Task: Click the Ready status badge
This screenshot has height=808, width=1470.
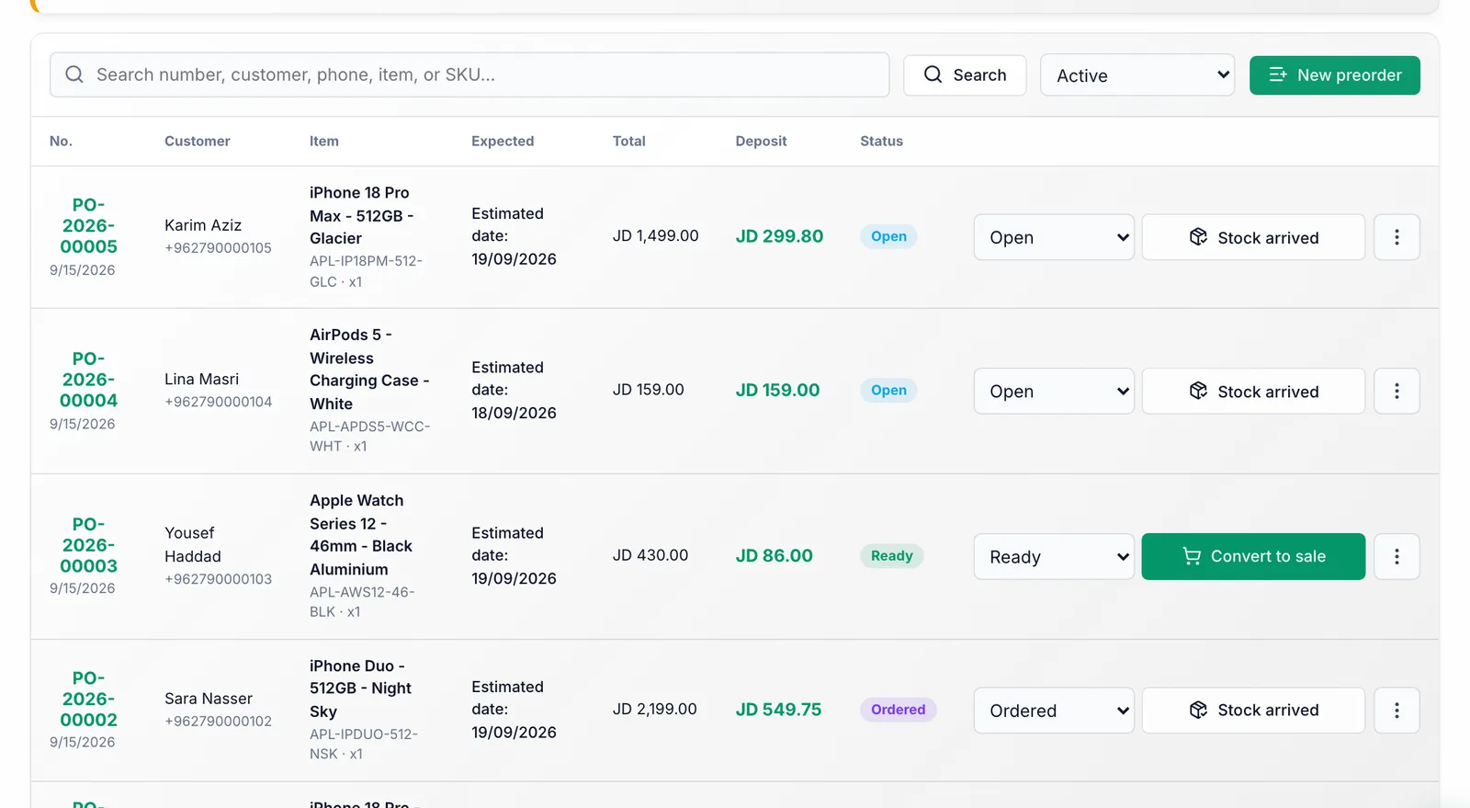Action: point(892,556)
